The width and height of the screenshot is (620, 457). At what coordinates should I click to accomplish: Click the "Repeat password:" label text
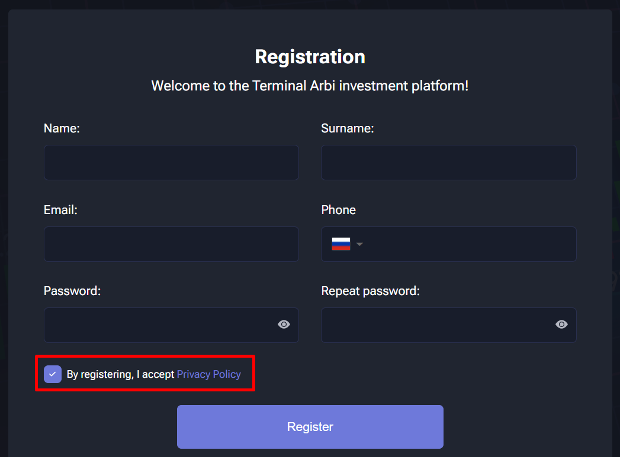click(x=371, y=291)
